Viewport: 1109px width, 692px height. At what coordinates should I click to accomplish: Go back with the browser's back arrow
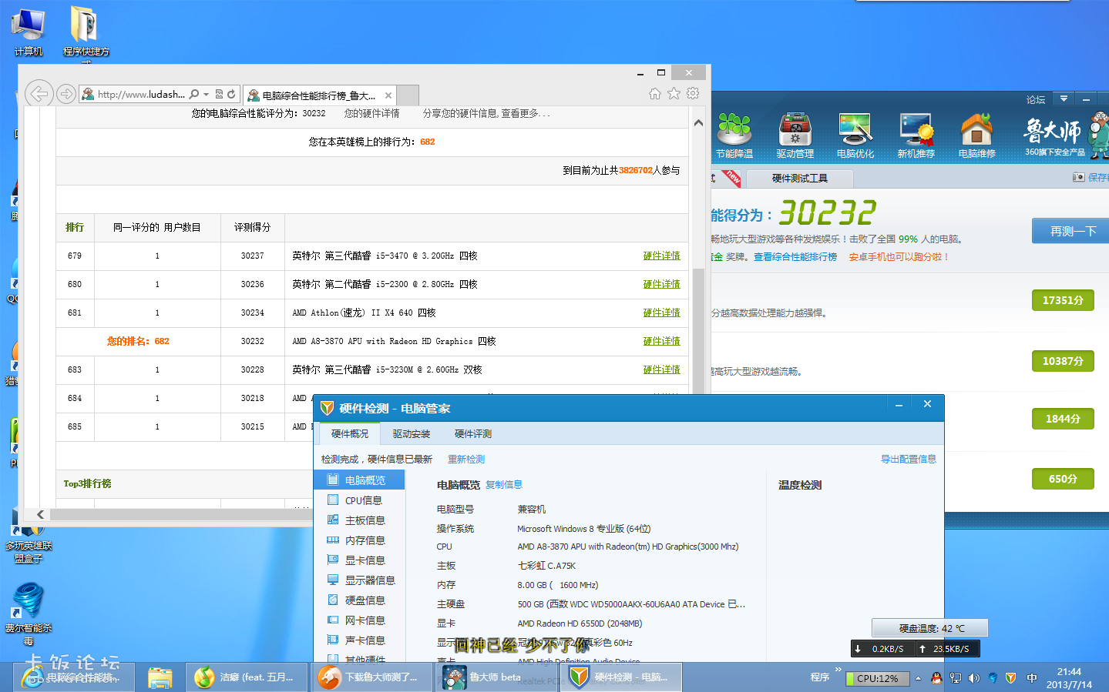point(39,94)
